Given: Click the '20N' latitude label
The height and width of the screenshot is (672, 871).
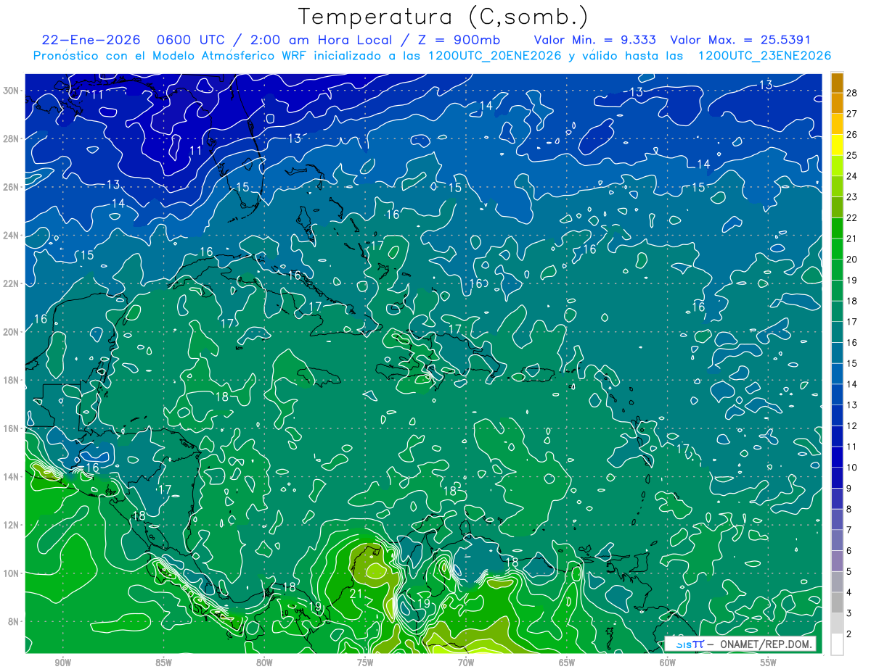Looking at the screenshot, I should point(10,332).
